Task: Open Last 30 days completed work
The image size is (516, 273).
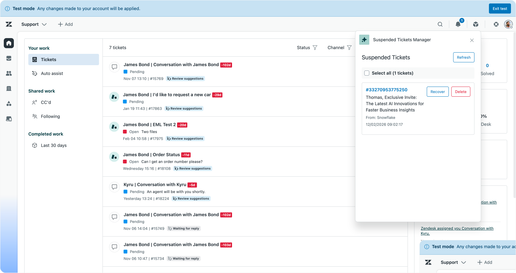Action: click(x=54, y=145)
